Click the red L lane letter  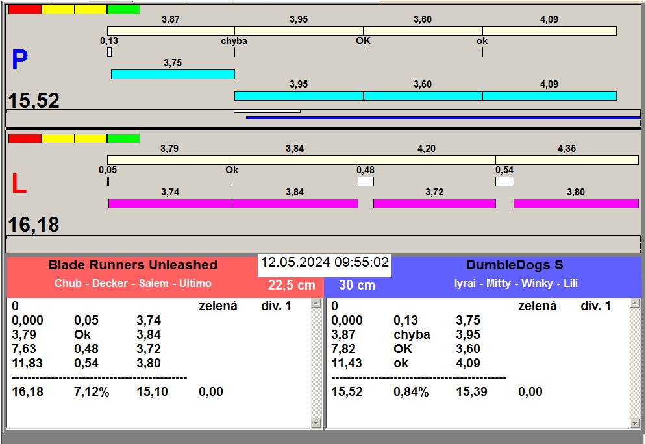point(19,184)
